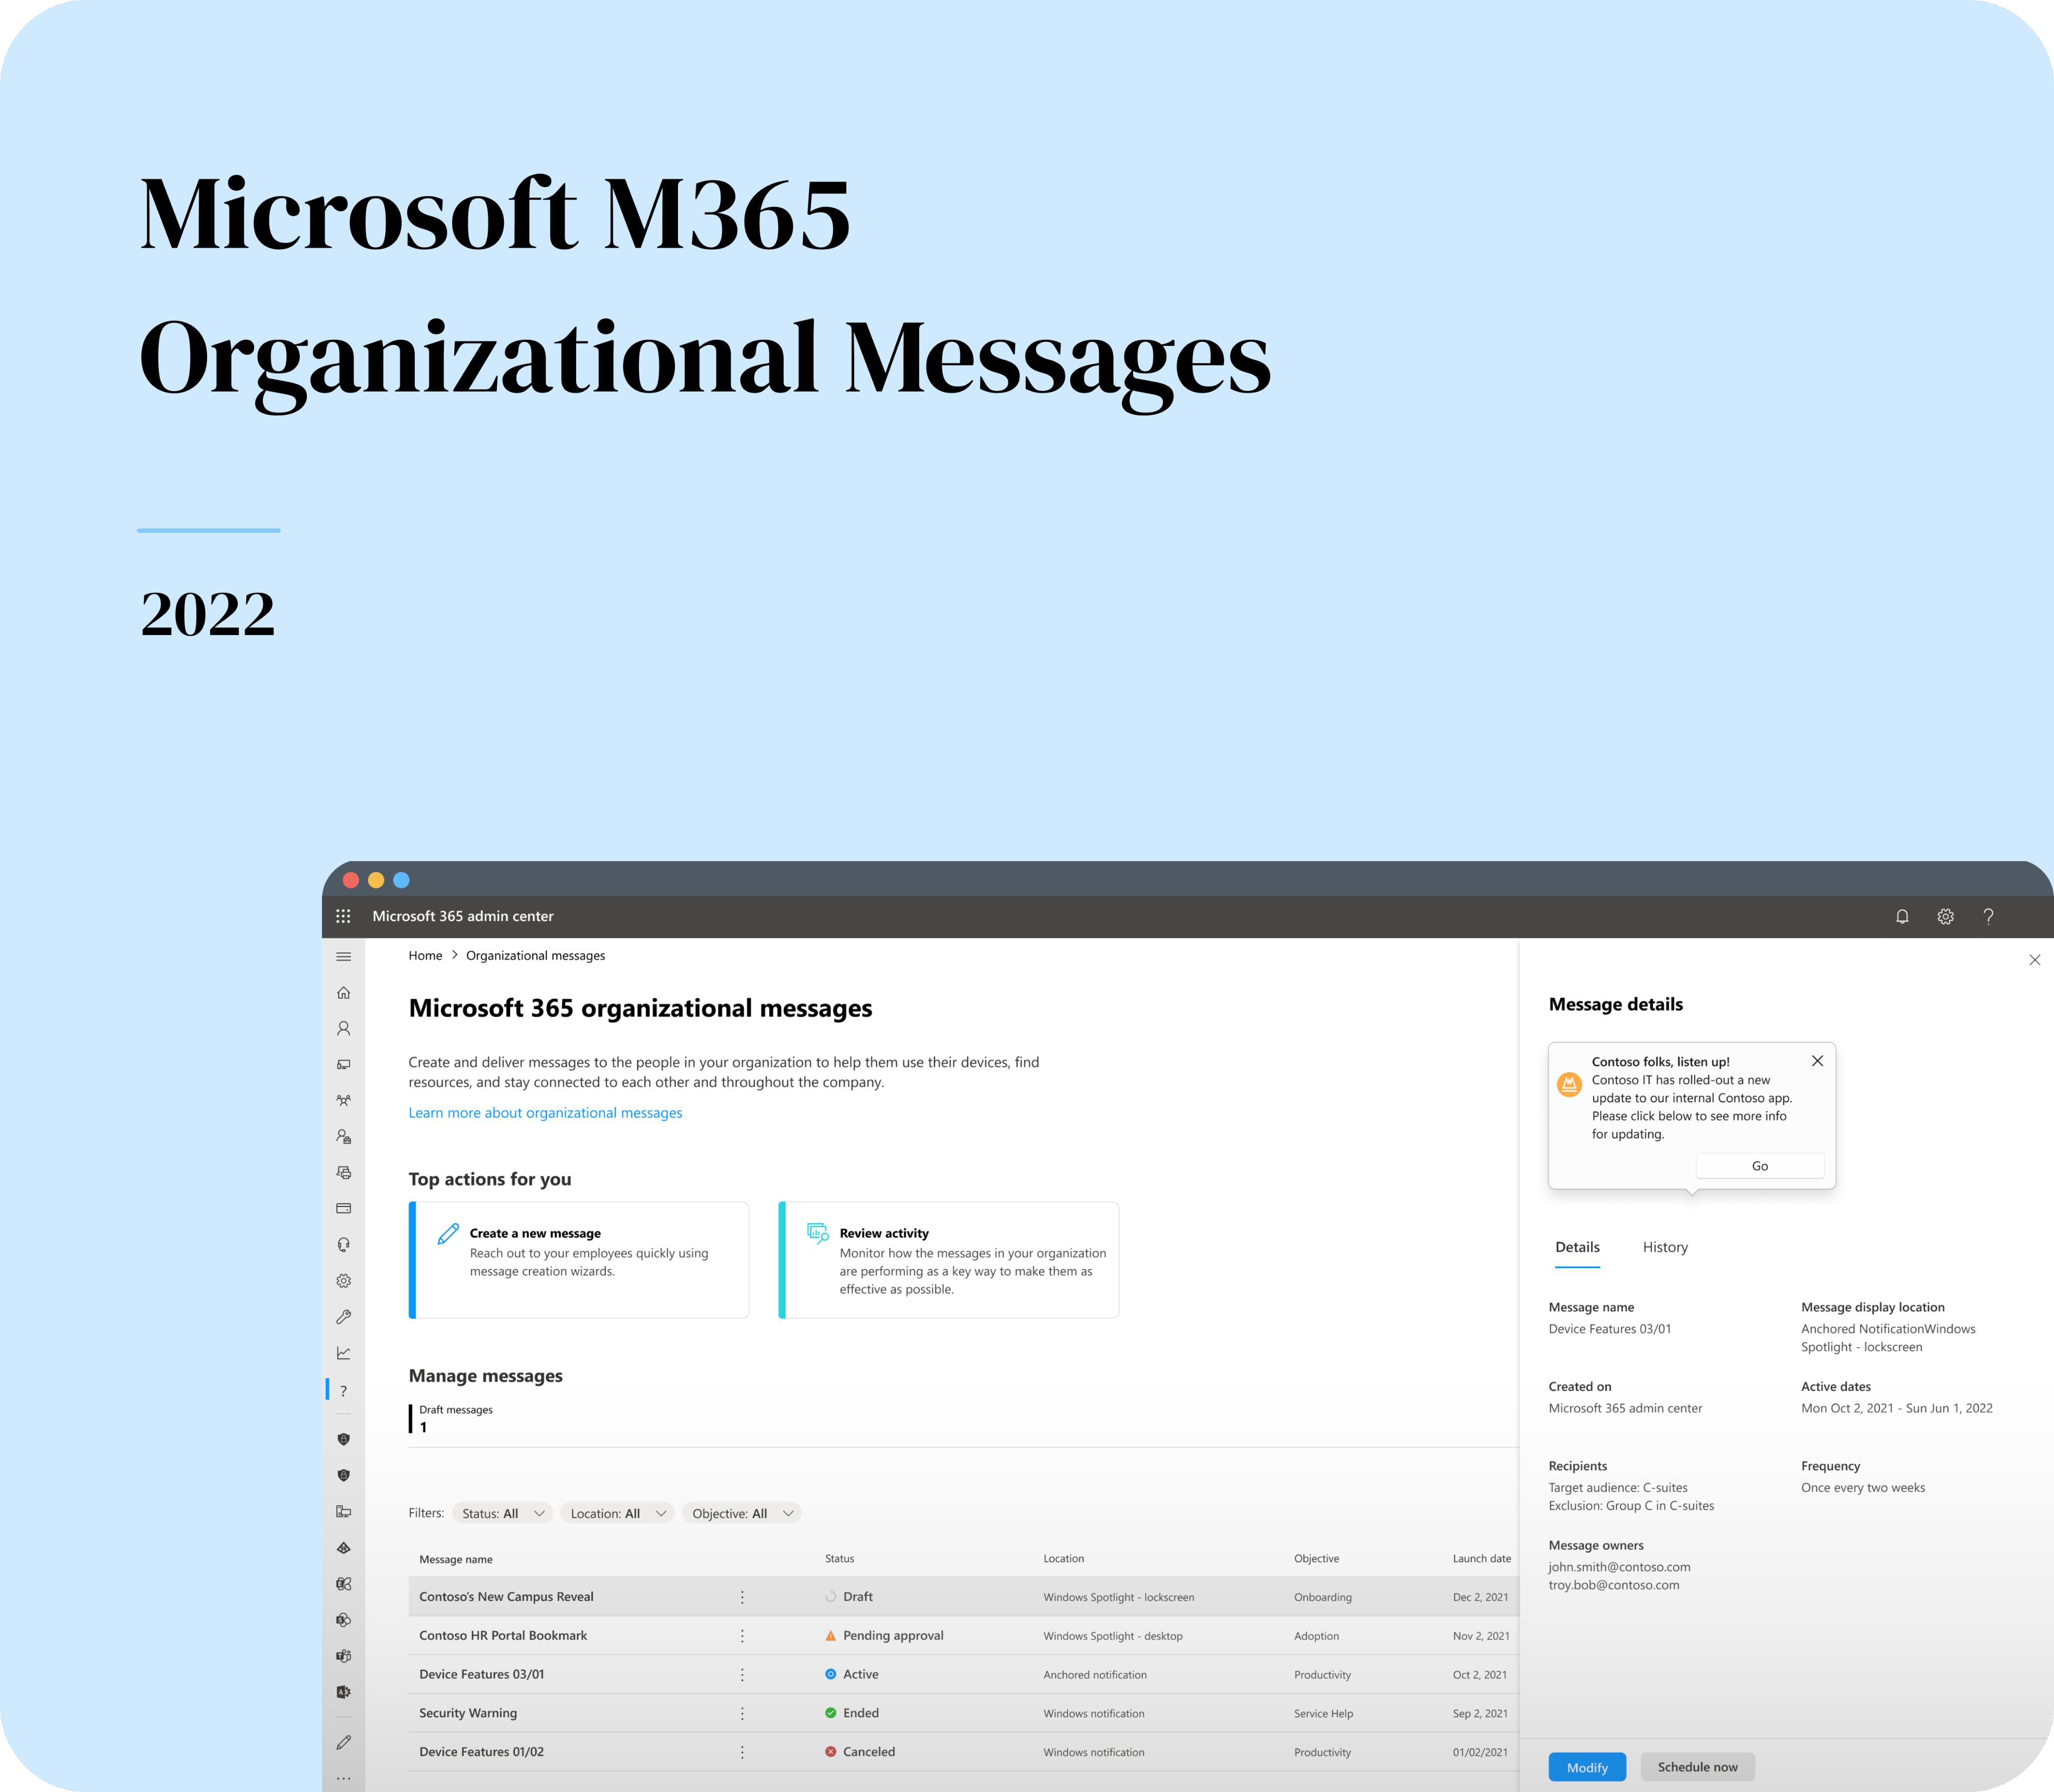Open Setup wrench icon in sidebar
The height and width of the screenshot is (1792, 2054).
[343, 1317]
